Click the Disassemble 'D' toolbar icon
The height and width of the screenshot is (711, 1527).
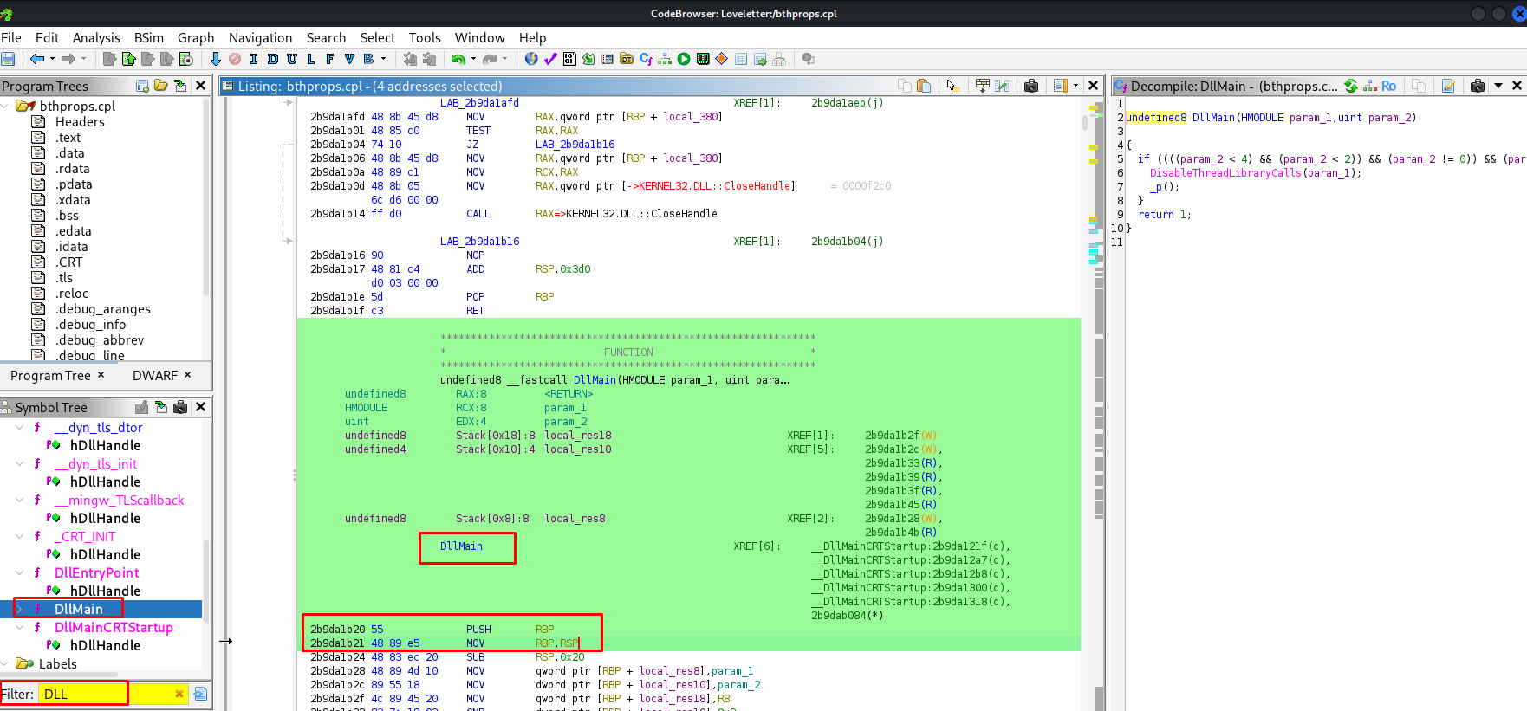[x=272, y=59]
